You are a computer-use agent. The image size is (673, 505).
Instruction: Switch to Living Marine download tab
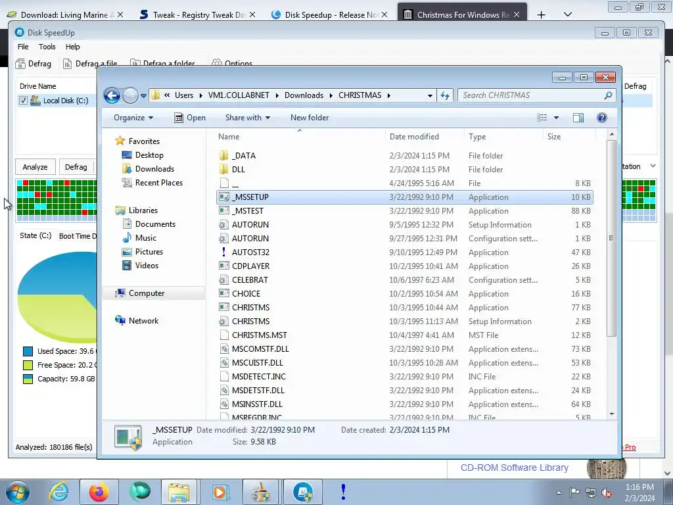(x=65, y=14)
